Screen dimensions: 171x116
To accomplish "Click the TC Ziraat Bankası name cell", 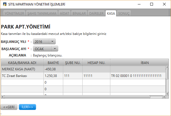I will coord(22,76).
